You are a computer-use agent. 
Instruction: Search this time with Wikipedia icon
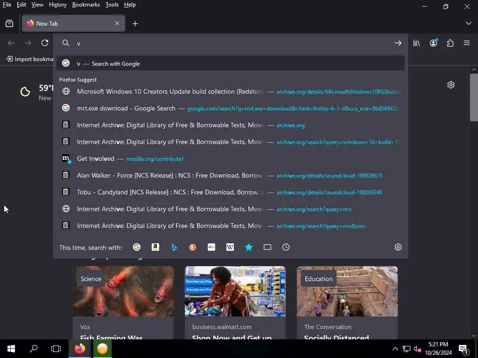click(x=230, y=247)
